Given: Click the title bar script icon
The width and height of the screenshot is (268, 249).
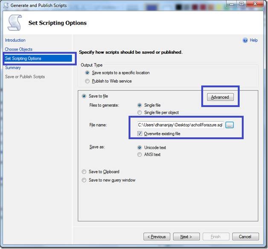Looking at the screenshot, I should (x=6, y=6).
